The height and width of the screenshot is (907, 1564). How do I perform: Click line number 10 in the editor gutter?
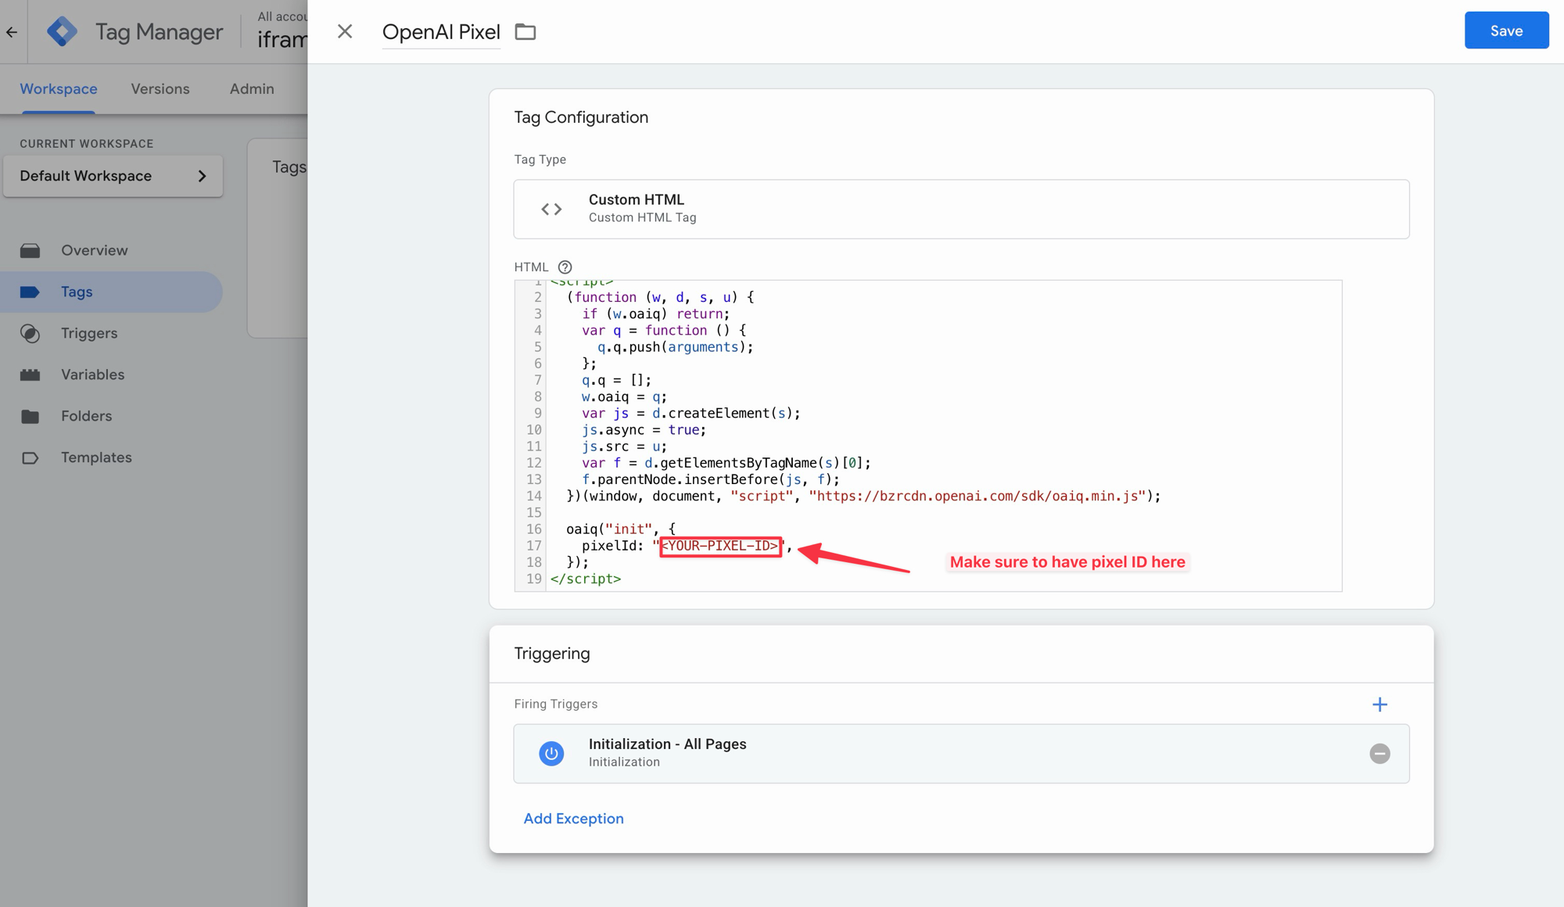click(533, 430)
